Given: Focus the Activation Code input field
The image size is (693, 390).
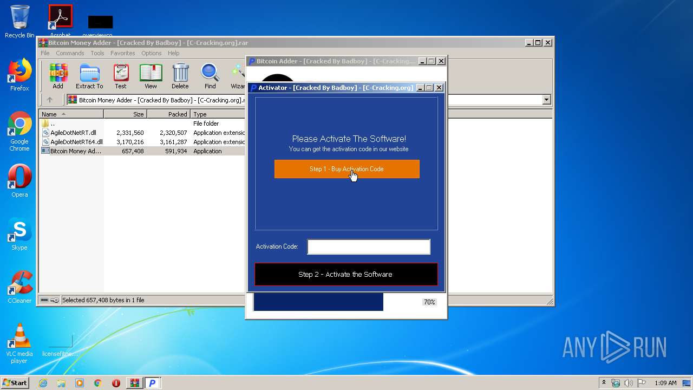Looking at the screenshot, I should coord(369,247).
